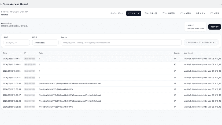Select the log row at 13:07:37

pos(111,78)
